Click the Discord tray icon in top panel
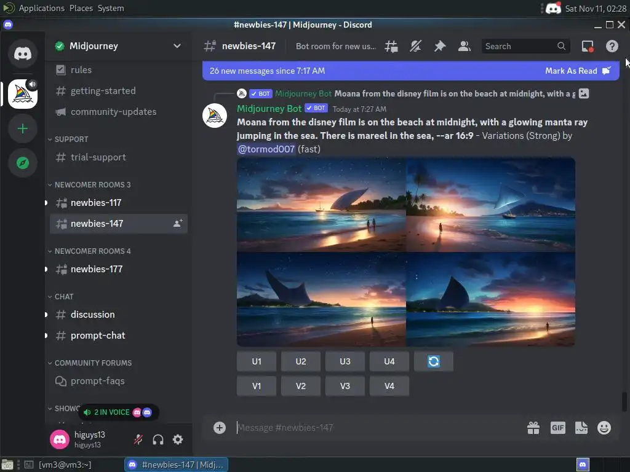 (x=553, y=9)
